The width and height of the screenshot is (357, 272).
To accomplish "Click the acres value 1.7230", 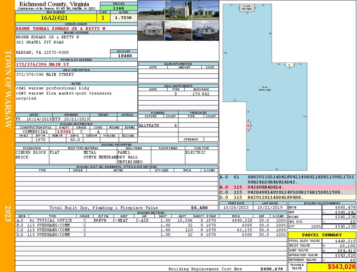I will pos(123,18).
